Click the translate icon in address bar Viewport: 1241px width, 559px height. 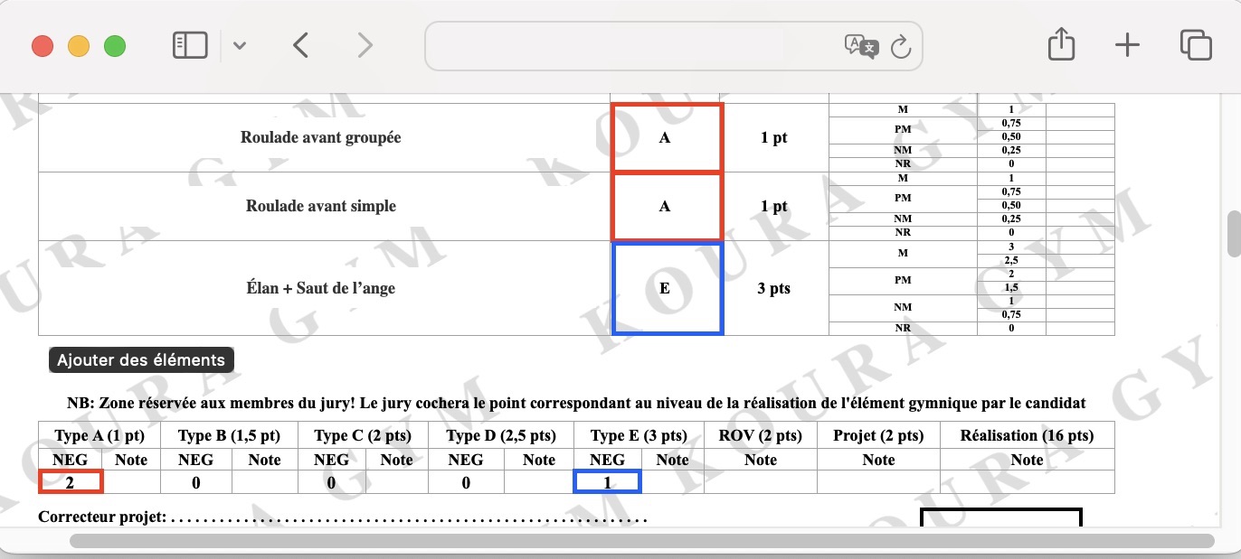click(x=860, y=46)
